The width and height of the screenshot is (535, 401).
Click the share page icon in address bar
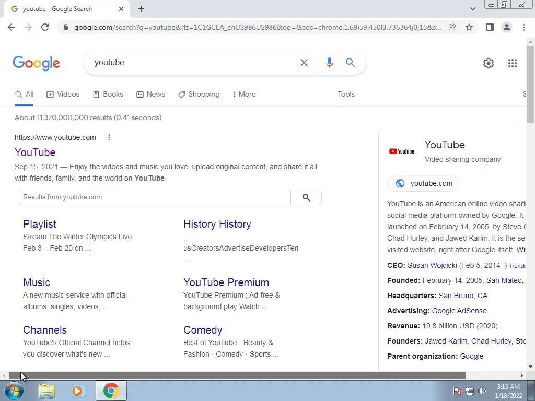(x=452, y=27)
